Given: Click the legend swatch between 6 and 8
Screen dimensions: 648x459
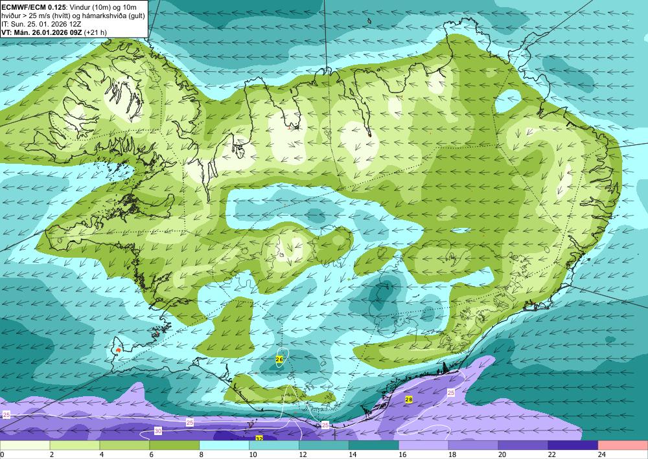Looking at the screenshot, I should [174, 445].
